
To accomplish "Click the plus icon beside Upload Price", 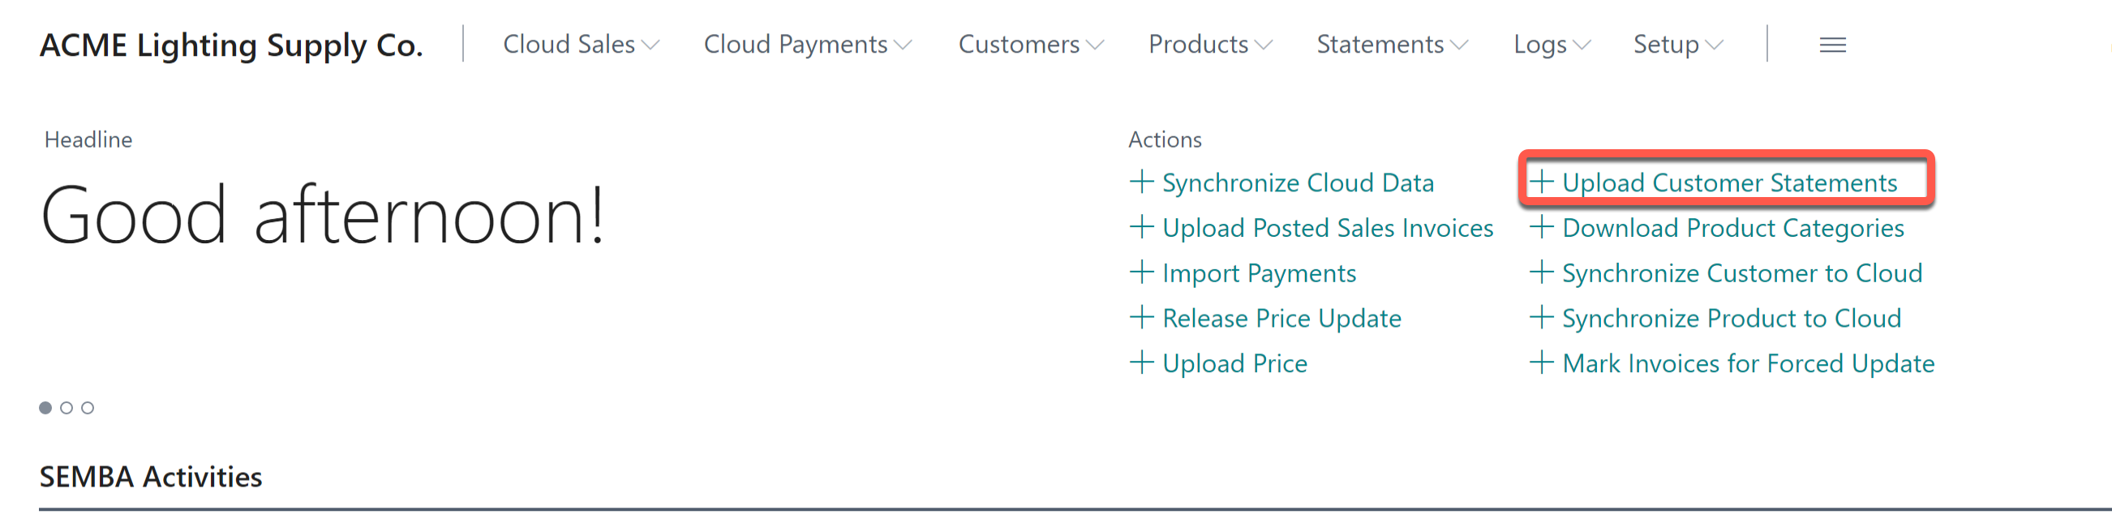I will (x=1143, y=363).
